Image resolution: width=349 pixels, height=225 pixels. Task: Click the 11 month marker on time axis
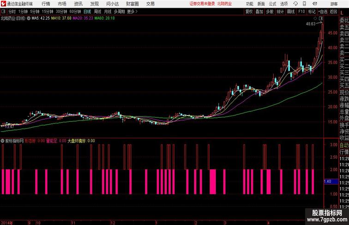(73, 223)
